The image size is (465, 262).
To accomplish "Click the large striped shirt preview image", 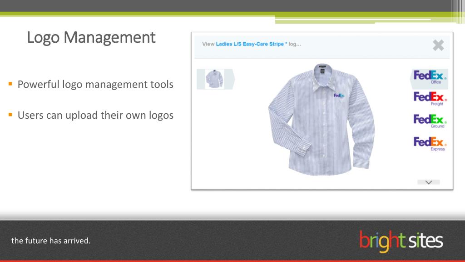I will (322, 120).
